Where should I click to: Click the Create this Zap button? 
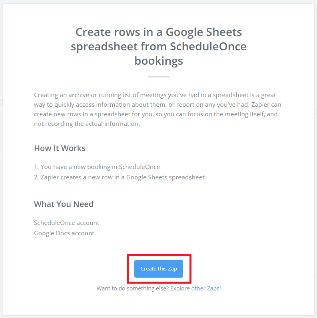pos(158,269)
